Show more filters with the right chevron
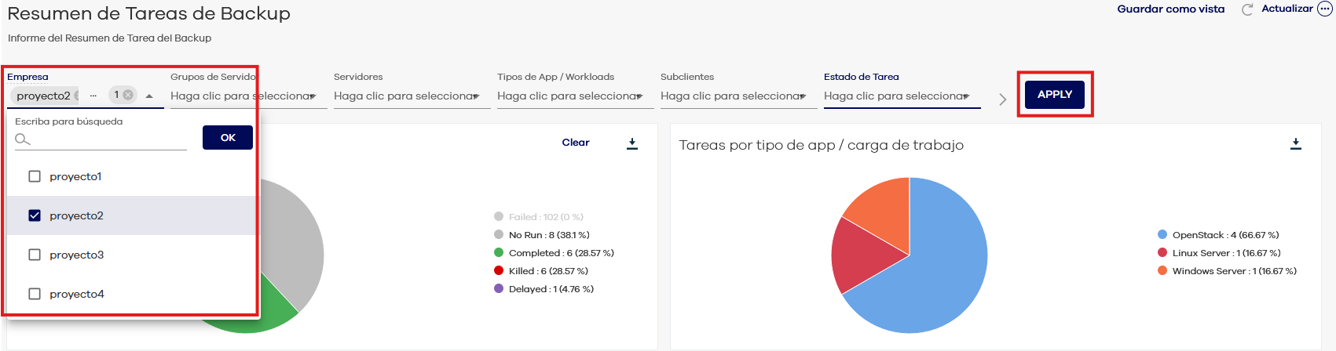The width and height of the screenshot is (1336, 351). 1002,100
